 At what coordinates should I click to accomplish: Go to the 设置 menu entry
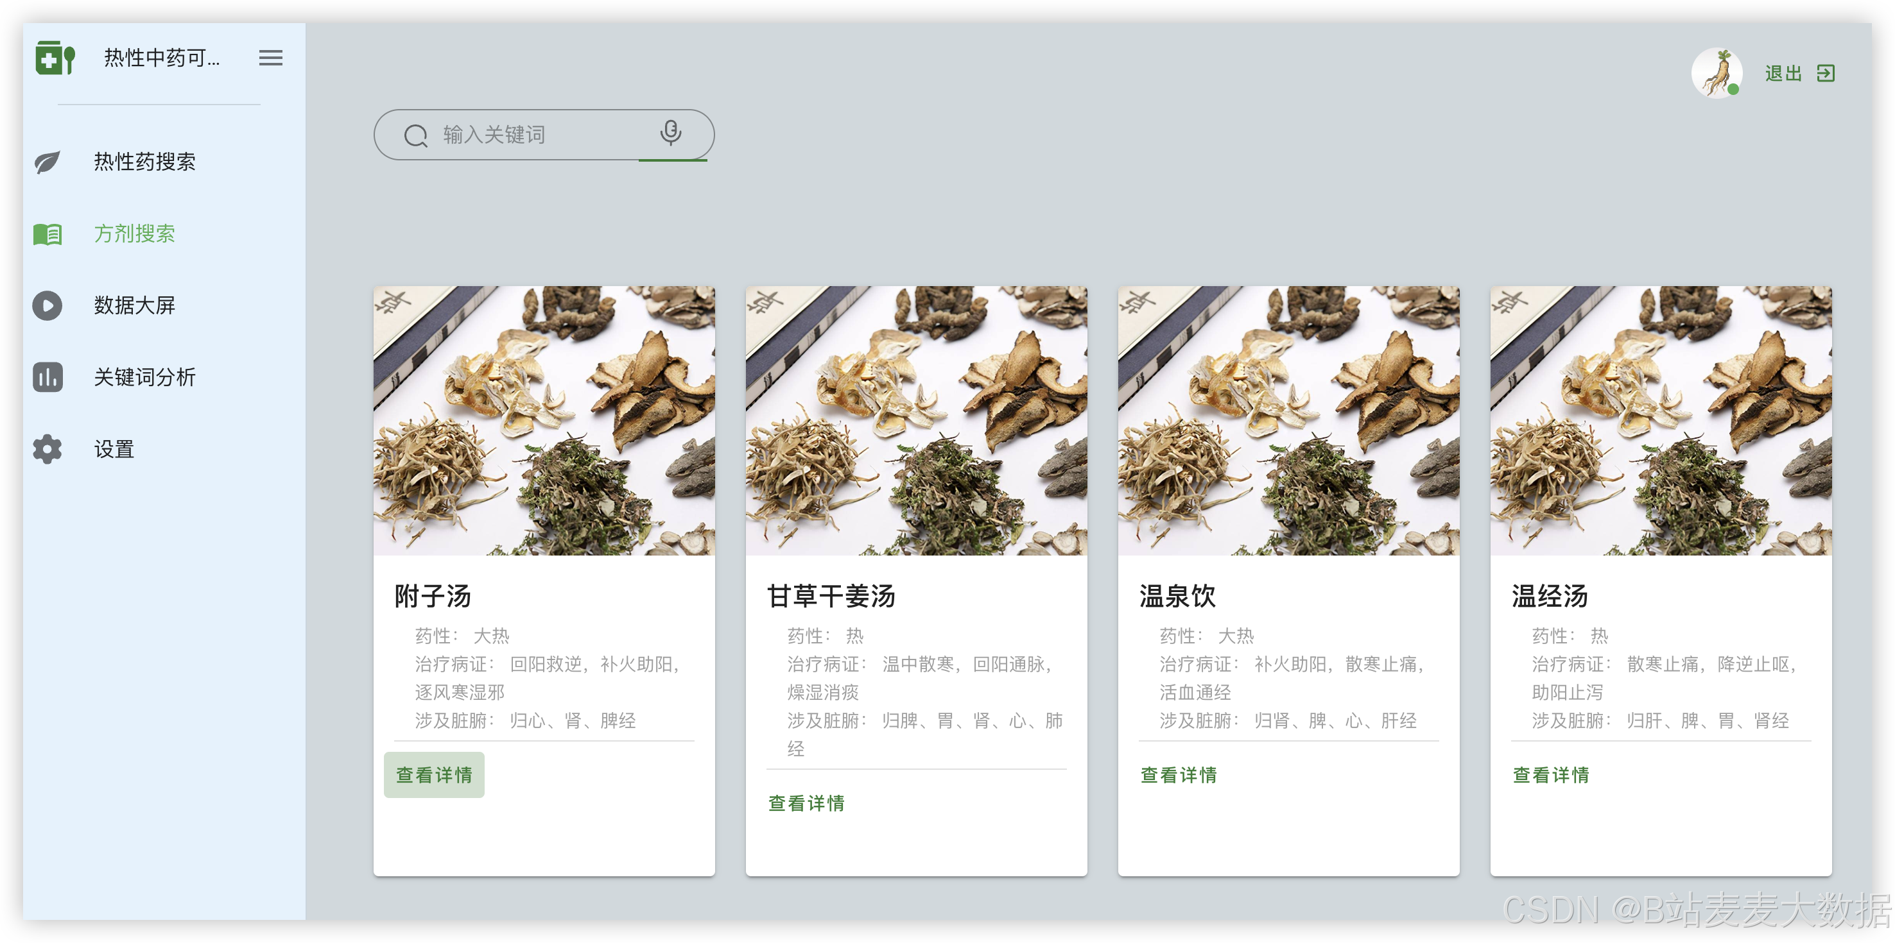click(114, 449)
